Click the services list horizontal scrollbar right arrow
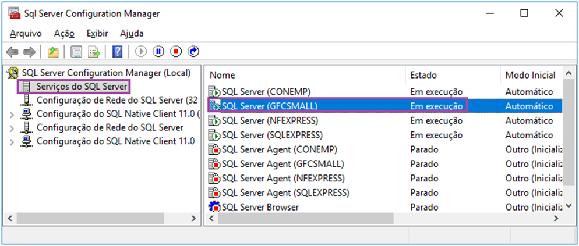This screenshot has width=579, height=246. pos(556,218)
